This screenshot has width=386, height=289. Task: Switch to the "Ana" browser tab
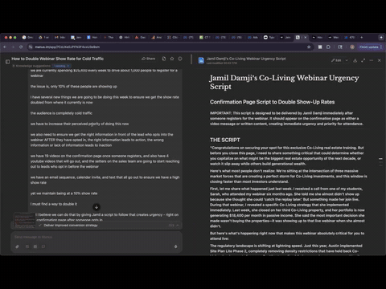[156, 37]
